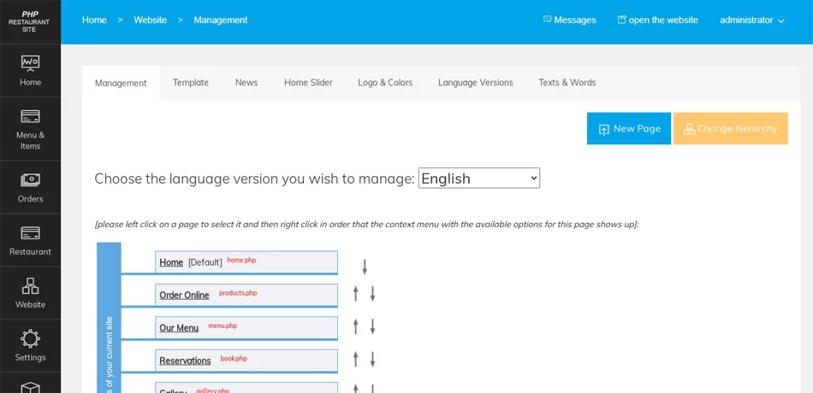This screenshot has height=393, width=813.
Task: Move the Reservations page up
Action: (x=356, y=359)
